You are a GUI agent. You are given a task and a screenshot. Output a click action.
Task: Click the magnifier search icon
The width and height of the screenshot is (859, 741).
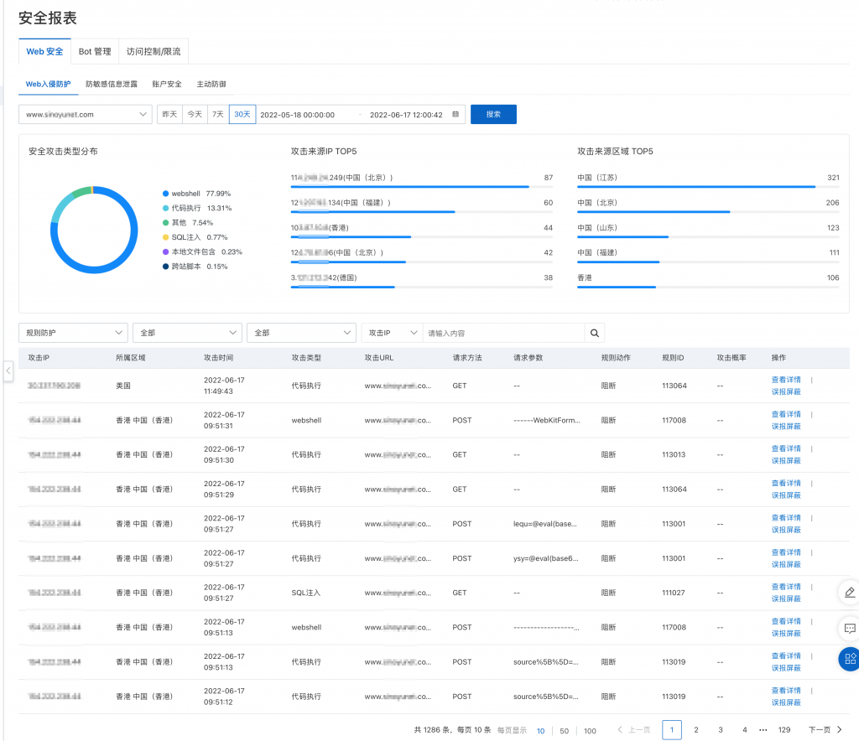595,333
